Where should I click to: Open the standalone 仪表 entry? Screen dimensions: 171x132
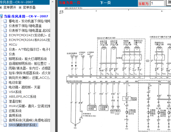click(x=12, y=54)
